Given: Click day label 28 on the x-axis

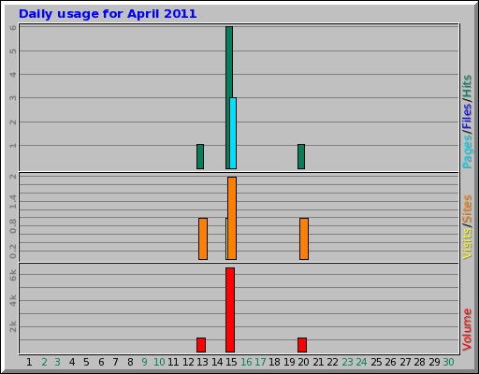Looking at the screenshot, I should (419, 362).
